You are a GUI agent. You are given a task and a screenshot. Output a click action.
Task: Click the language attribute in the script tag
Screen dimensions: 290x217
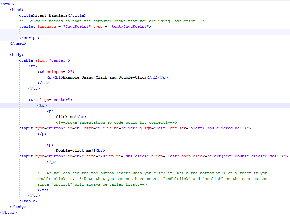tap(46, 27)
